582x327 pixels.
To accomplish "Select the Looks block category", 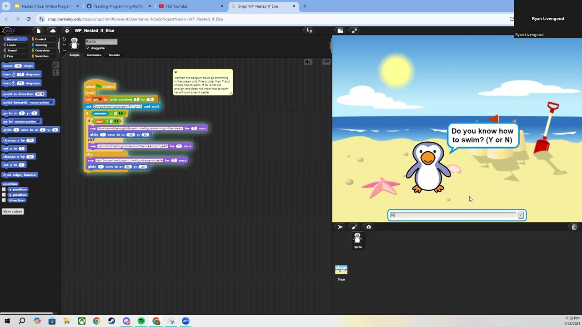I will point(15,45).
